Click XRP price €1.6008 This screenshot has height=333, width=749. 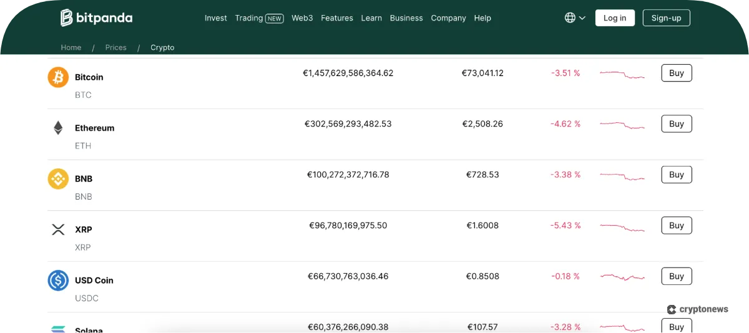pos(482,225)
